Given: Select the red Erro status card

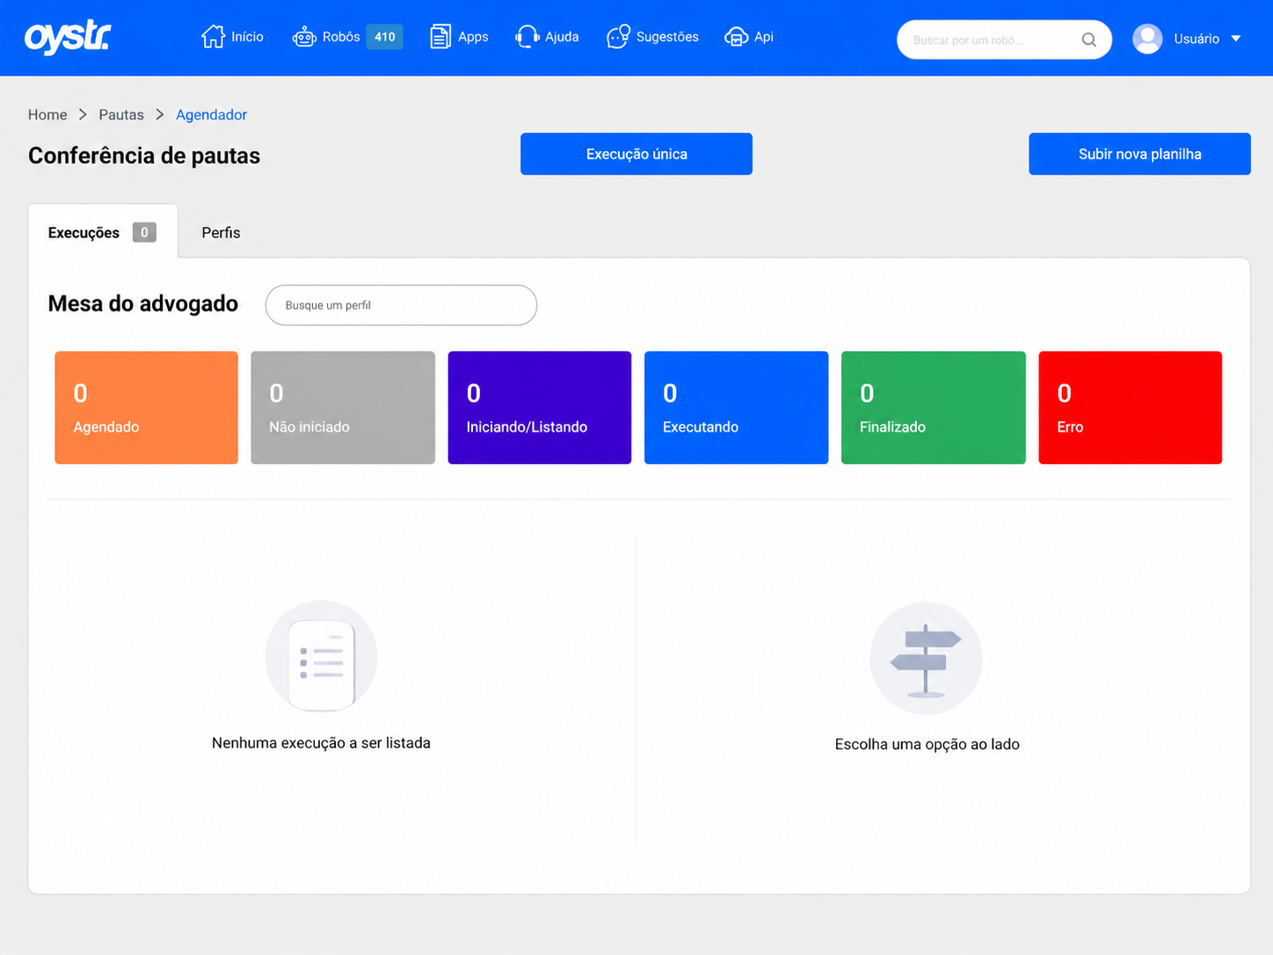Looking at the screenshot, I should 1130,408.
